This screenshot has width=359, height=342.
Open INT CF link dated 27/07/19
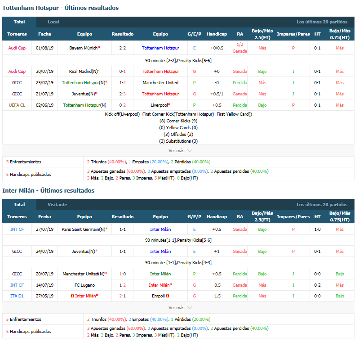17,229
